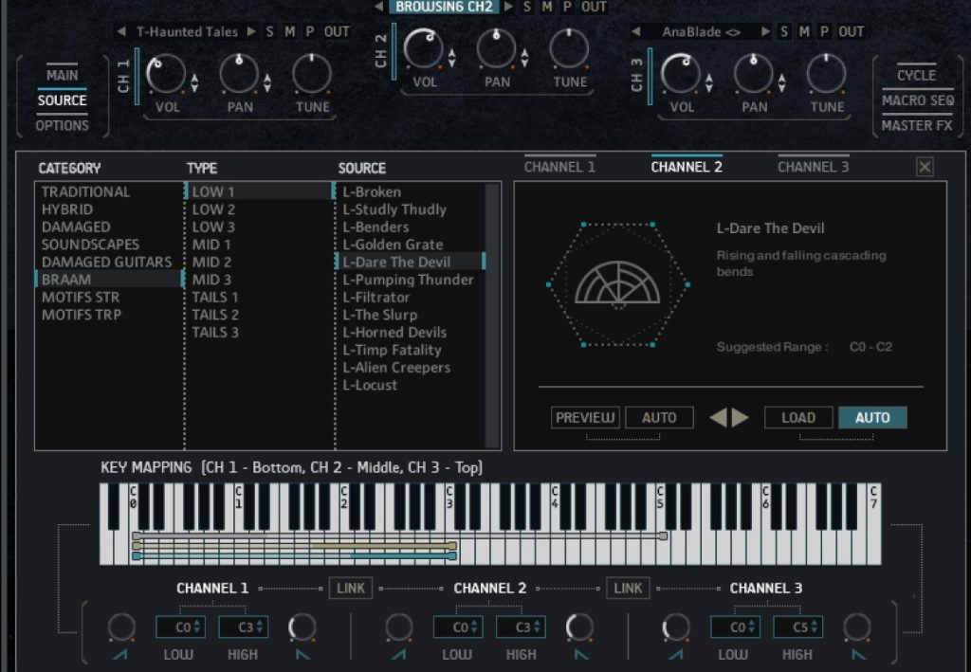The width and height of the screenshot is (971, 672).
Task: Click next source arrow in browser panel
Action: 740,418
